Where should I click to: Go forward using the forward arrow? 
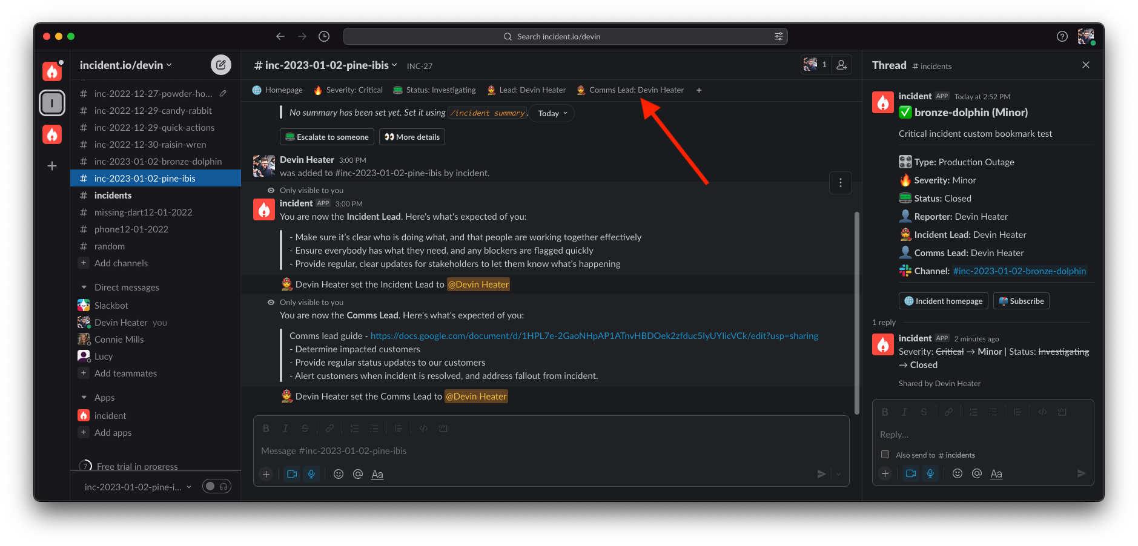302,36
